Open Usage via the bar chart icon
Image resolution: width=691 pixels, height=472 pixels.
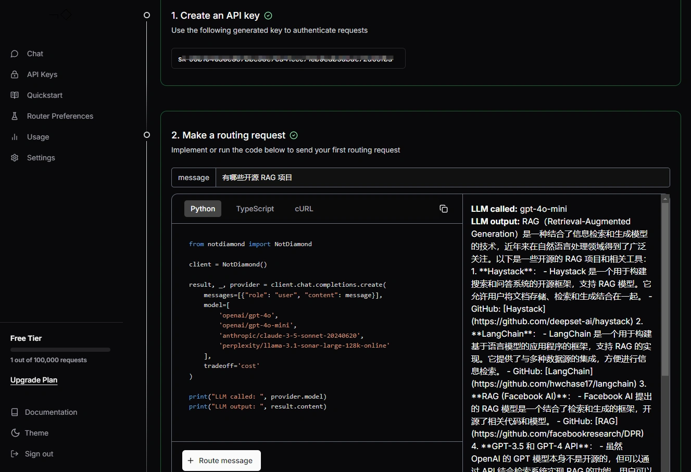15,137
